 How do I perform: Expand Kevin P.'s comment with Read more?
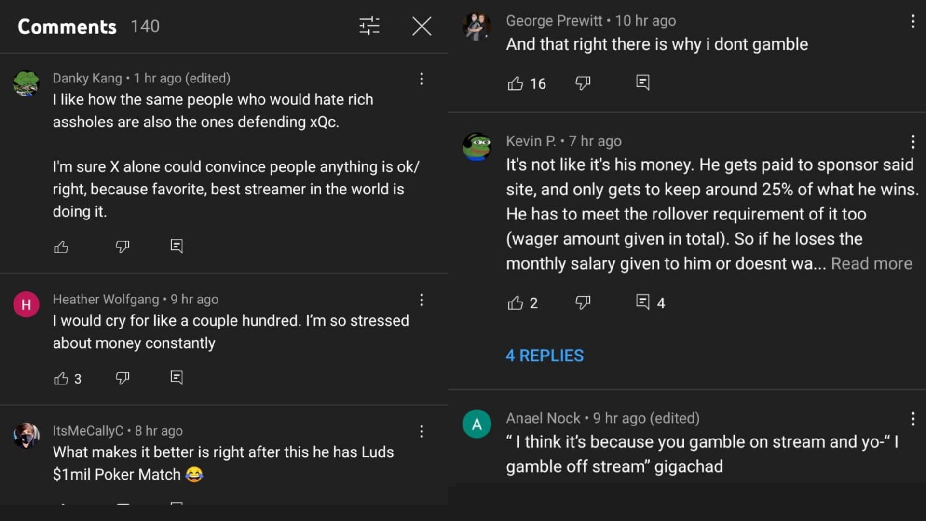(872, 263)
